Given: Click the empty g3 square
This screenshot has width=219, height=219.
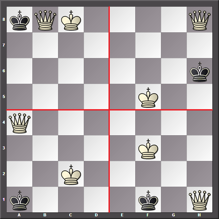Looking at the screenshot, I should 174,148.
